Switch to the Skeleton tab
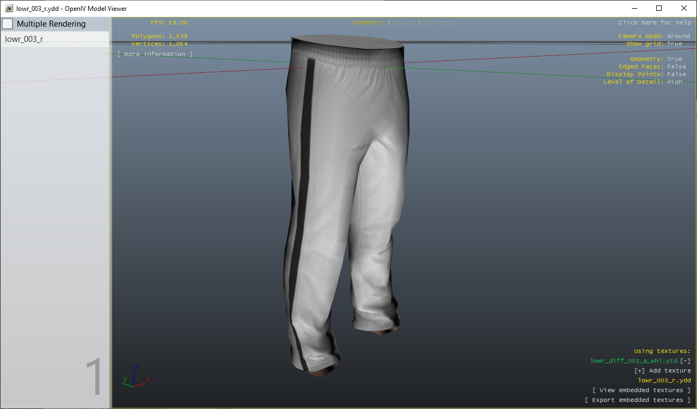This screenshot has height=409, width=697. pyautogui.click(x=439, y=22)
